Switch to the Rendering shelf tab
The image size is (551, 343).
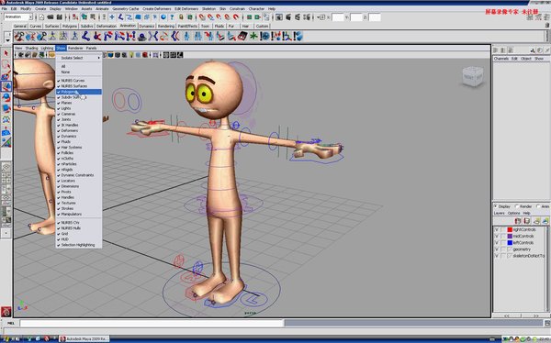click(x=166, y=27)
